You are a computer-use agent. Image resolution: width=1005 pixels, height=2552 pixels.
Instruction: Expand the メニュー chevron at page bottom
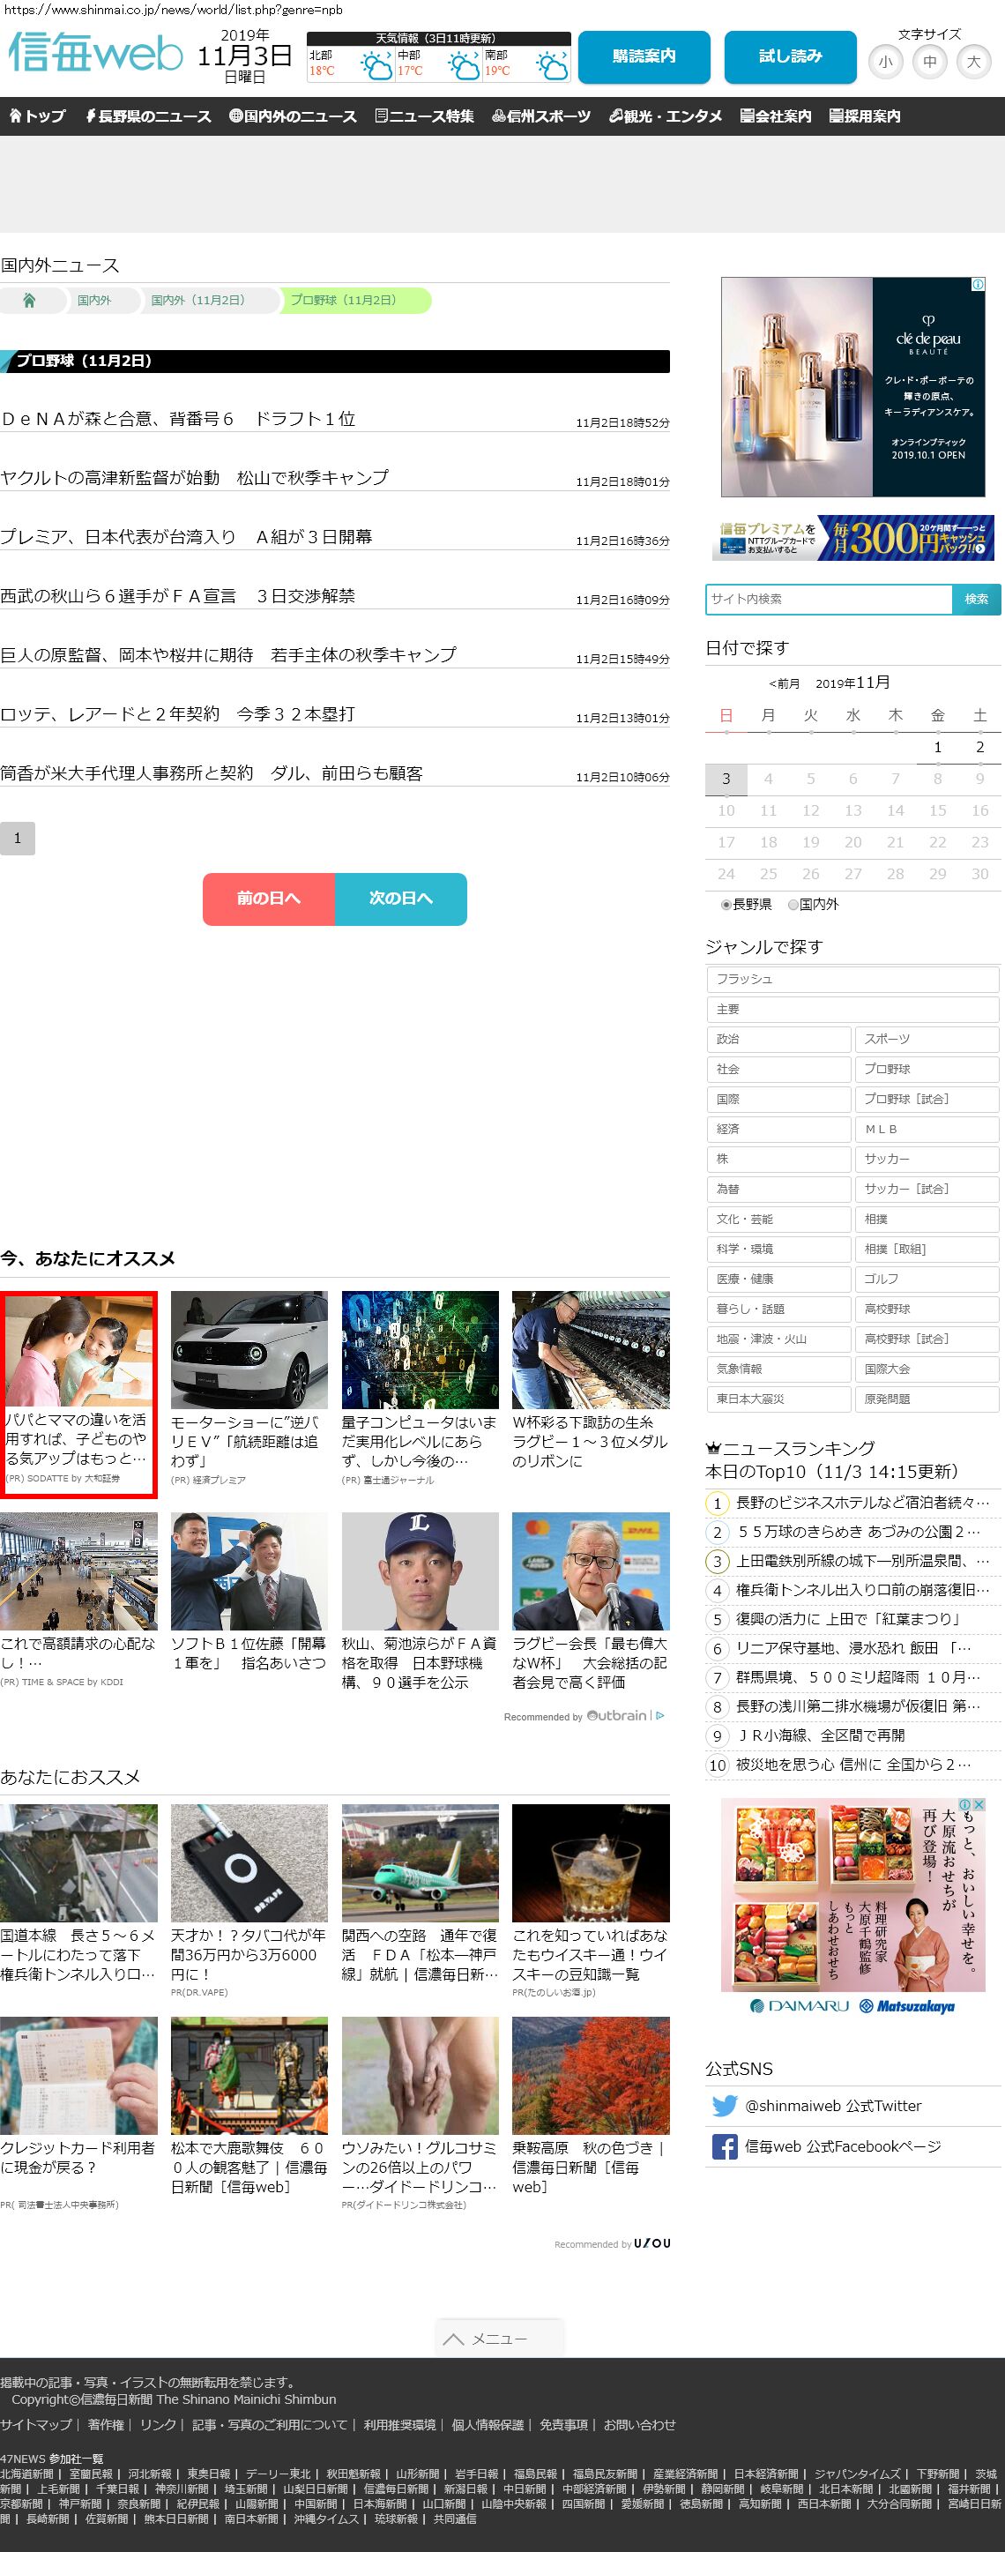[453, 2339]
